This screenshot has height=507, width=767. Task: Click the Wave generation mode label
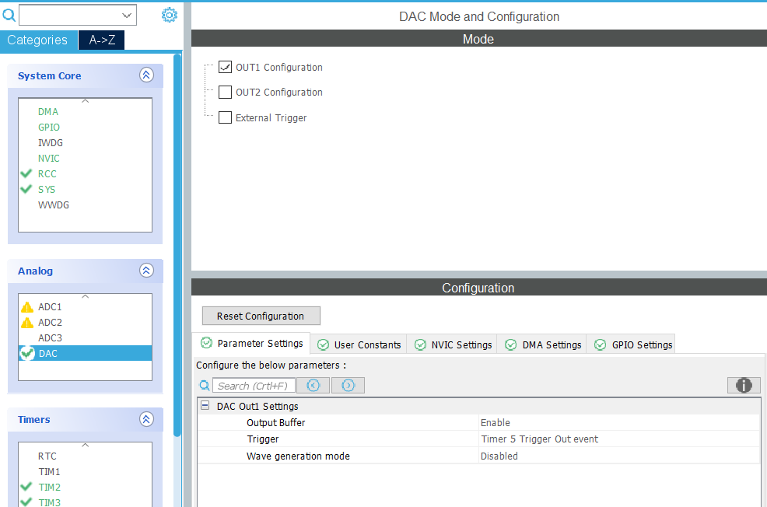coord(298,456)
